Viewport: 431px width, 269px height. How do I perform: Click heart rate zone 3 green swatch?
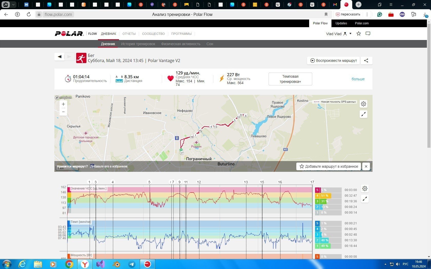pyautogui.click(x=317, y=201)
